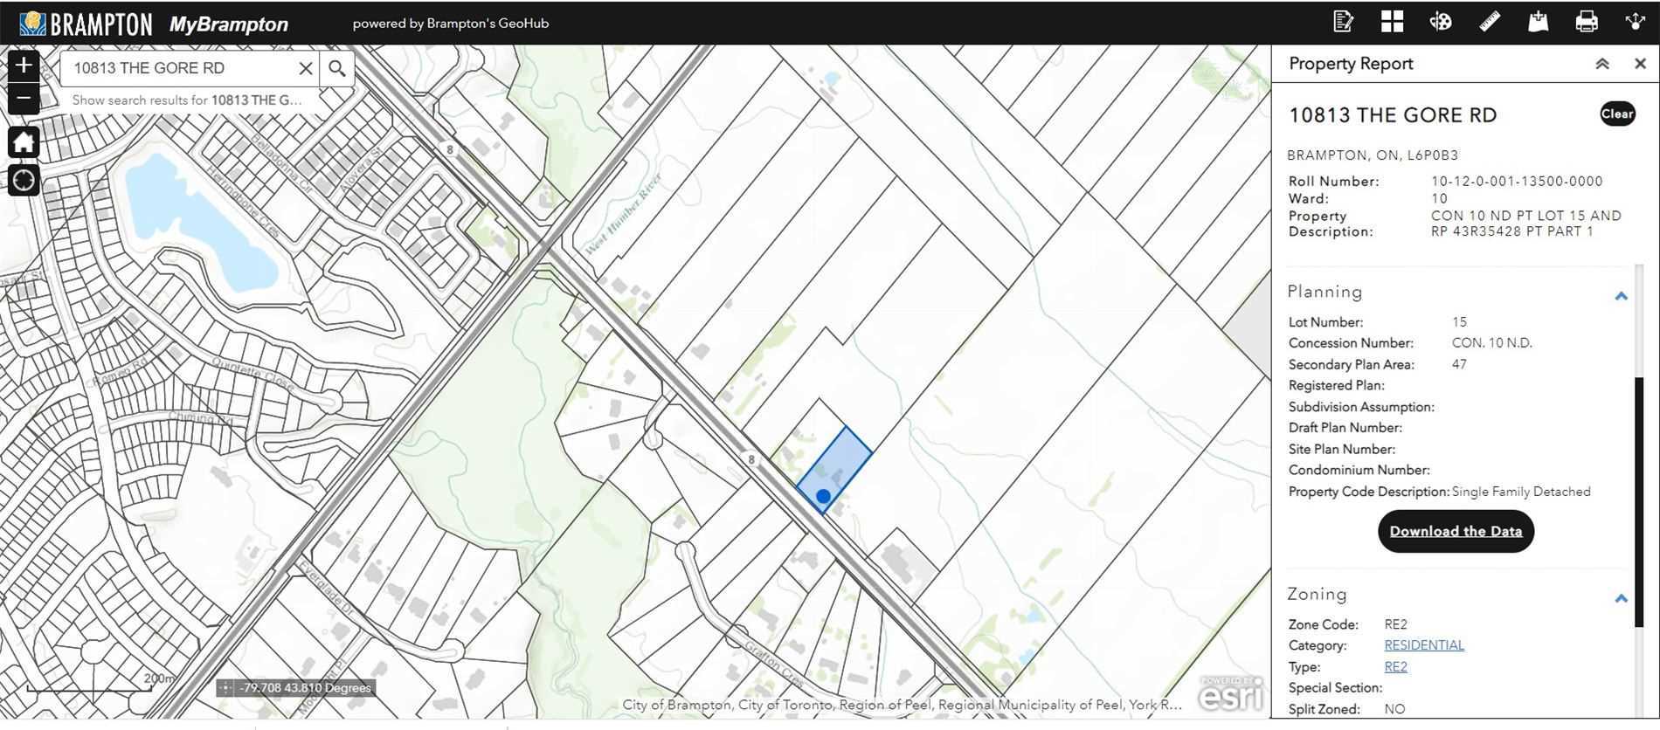Zoom in on the map
This screenshot has height=730, width=1660.
pos(24,65)
